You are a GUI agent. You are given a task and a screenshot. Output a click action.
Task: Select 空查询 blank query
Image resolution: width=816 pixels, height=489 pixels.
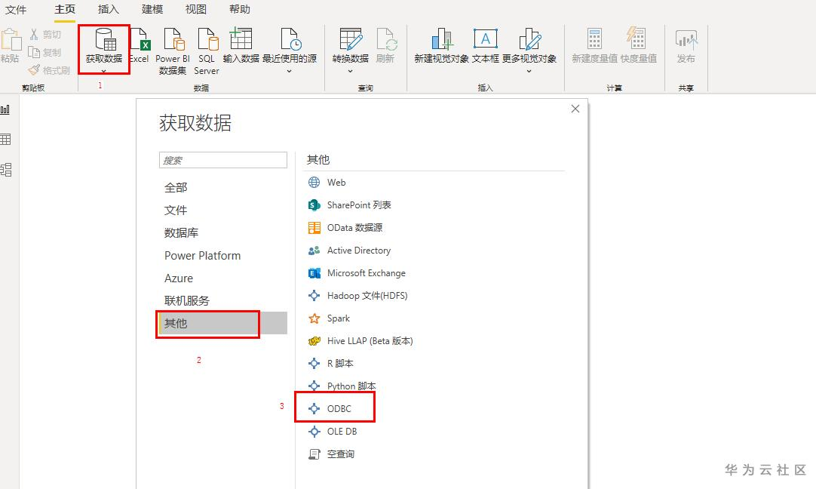click(x=331, y=454)
